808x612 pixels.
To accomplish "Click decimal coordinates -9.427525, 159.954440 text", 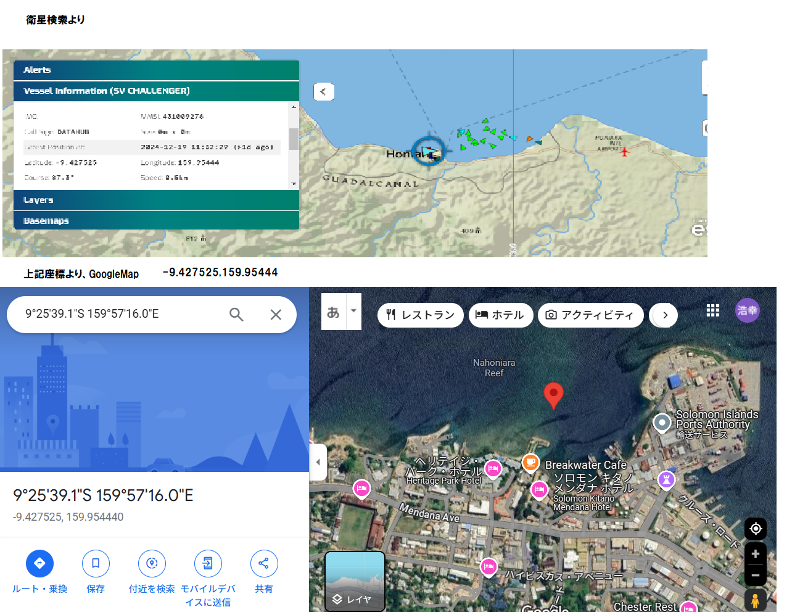I will coord(68,517).
